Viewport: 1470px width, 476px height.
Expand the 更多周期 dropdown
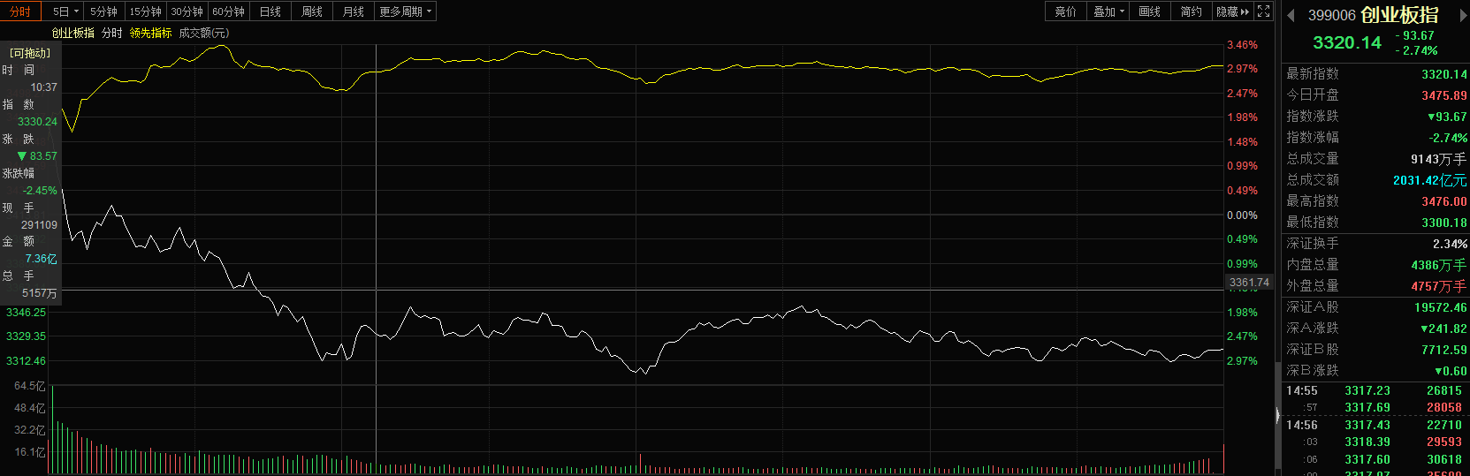(406, 11)
